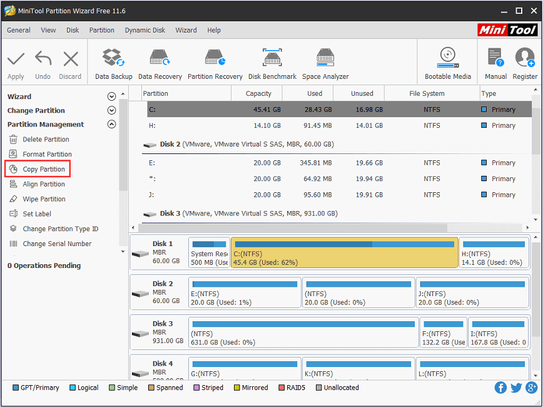Open the Manual help icon
The height and width of the screenshot is (407, 543).
pyautogui.click(x=495, y=64)
